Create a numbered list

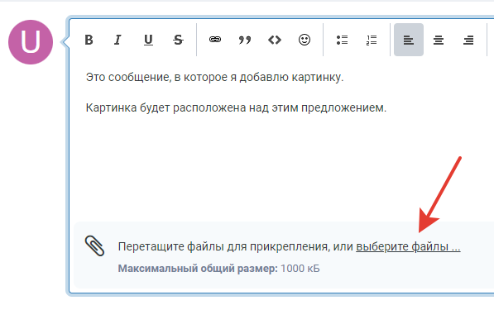(x=372, y=40)
